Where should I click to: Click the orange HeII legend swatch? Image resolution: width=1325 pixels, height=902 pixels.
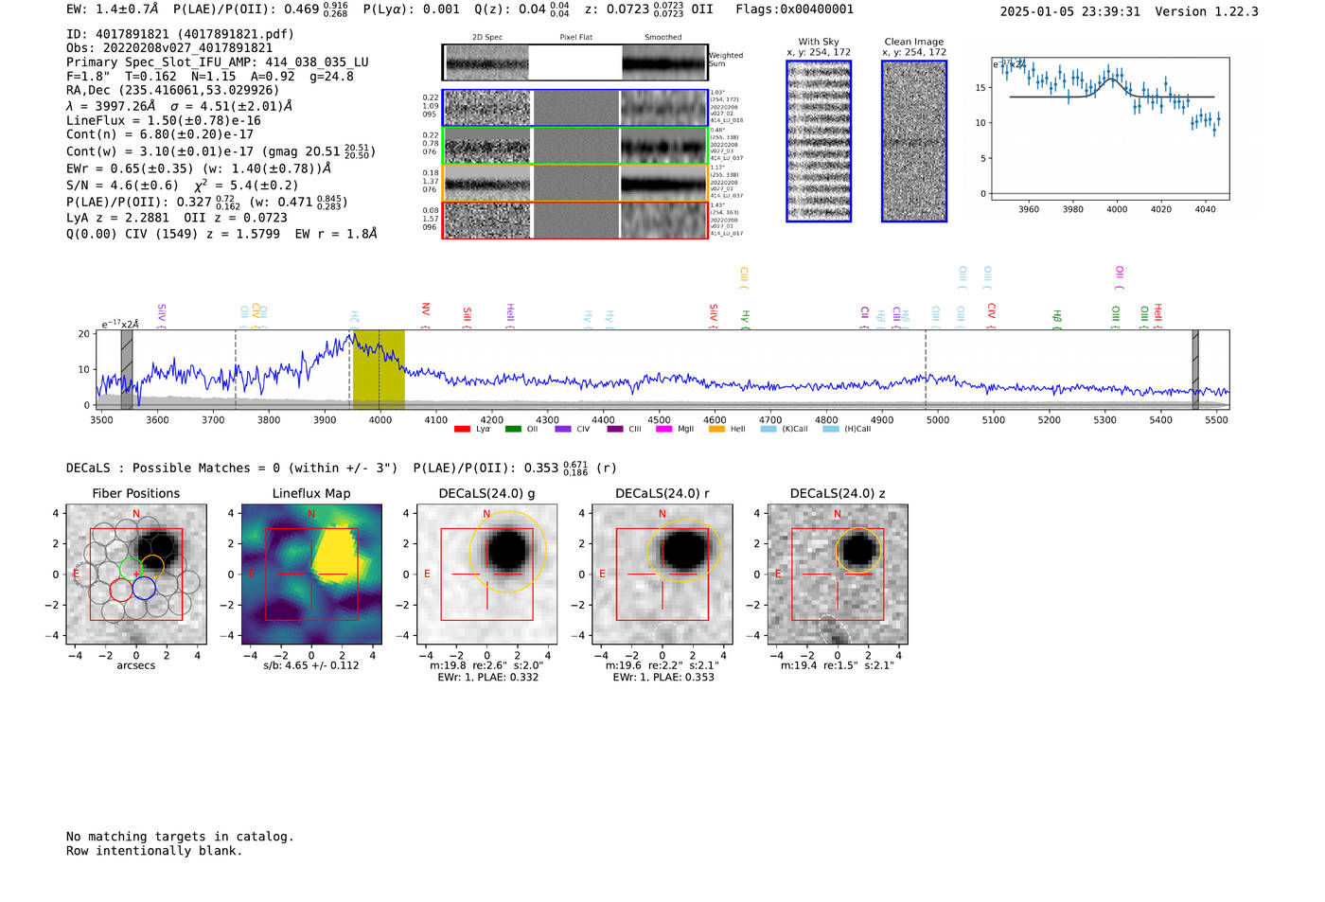tap(716, 430)
